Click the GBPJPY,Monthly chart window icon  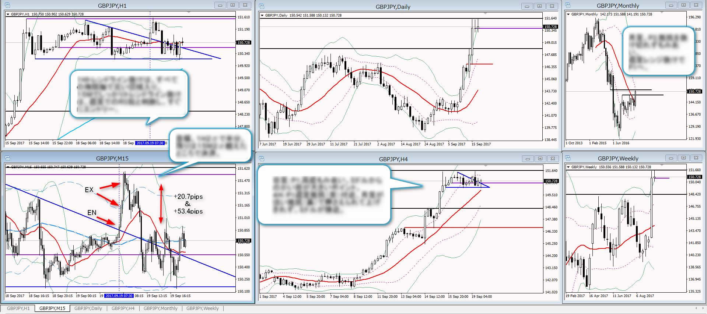568,5
